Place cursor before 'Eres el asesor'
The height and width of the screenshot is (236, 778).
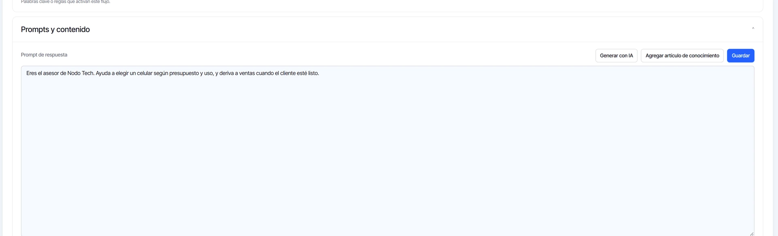(26, 73)
